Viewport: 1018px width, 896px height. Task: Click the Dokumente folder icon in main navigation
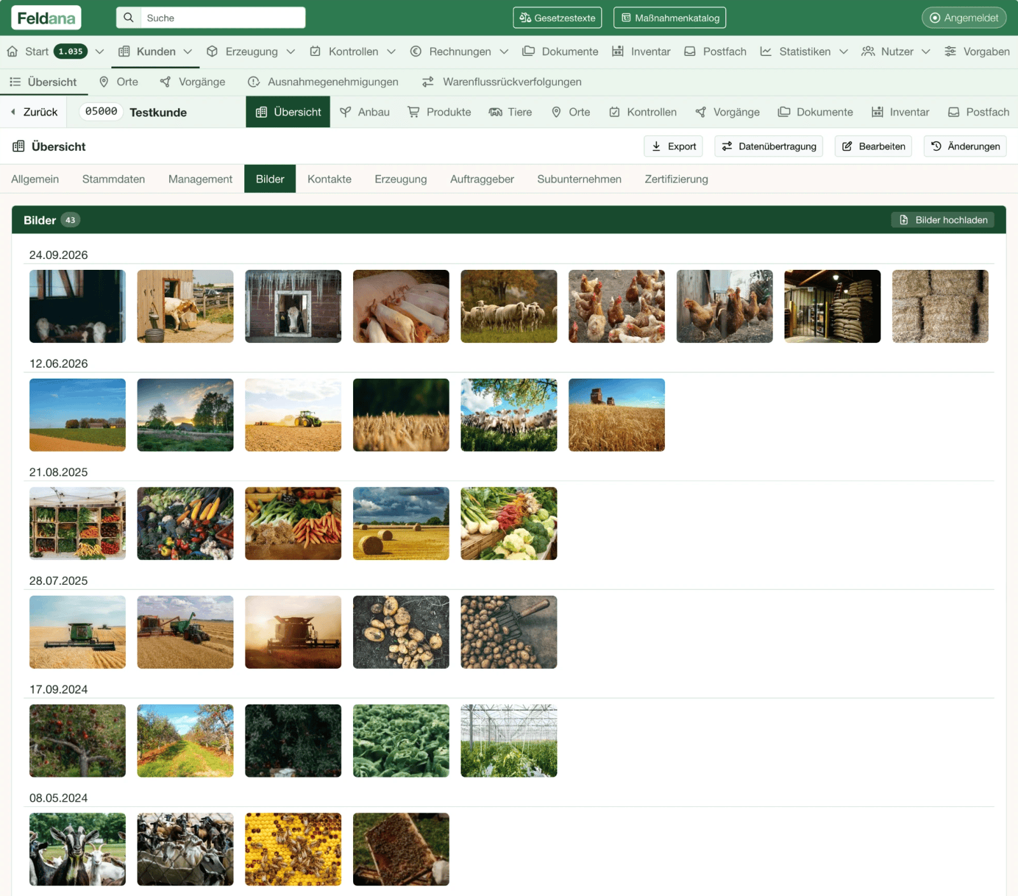coord(528,52)
